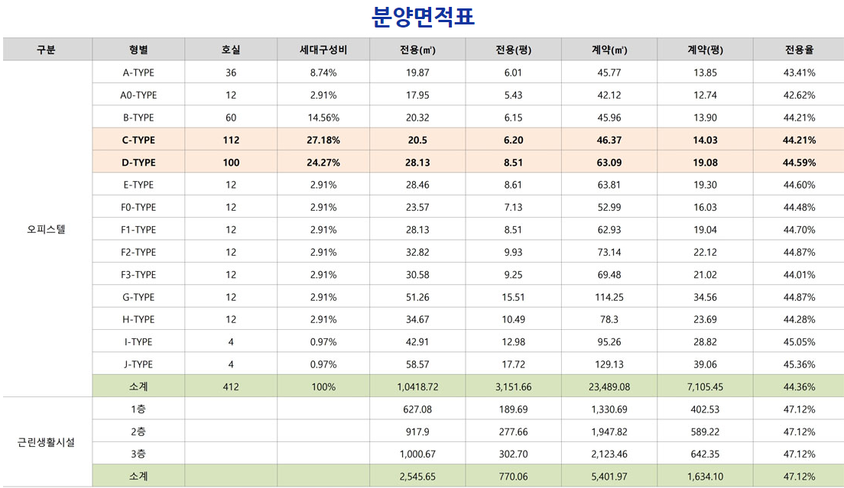
Task: Click the 23,489.08 contract area subtotal
Action: (x=609, y=386)
